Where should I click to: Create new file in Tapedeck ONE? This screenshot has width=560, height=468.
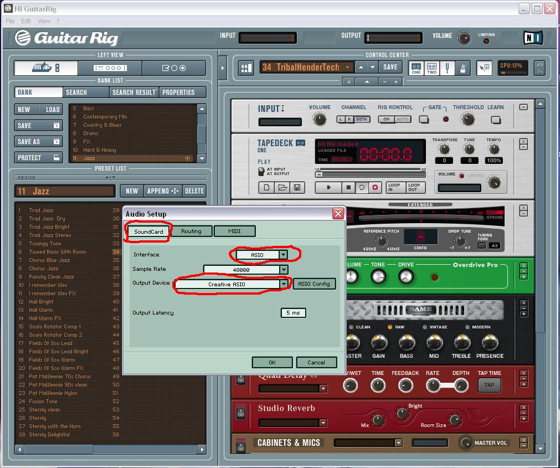[x=266, y=187]
